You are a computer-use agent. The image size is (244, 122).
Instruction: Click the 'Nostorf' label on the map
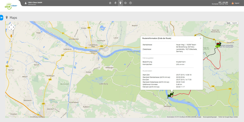point(135,25)
